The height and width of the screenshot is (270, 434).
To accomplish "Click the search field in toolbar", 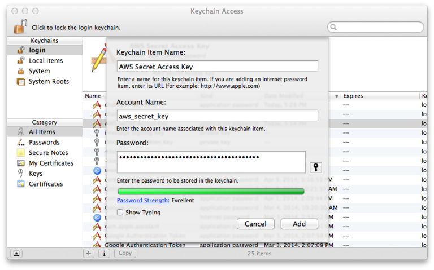I will tap(375, 27).
